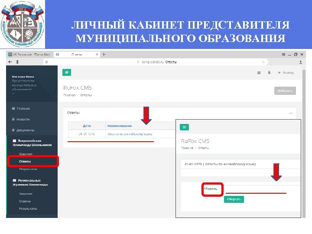Viewport: 312px width, 234px height.
Task: Click the Документы sidebar icon
Action: pos(13,130)
